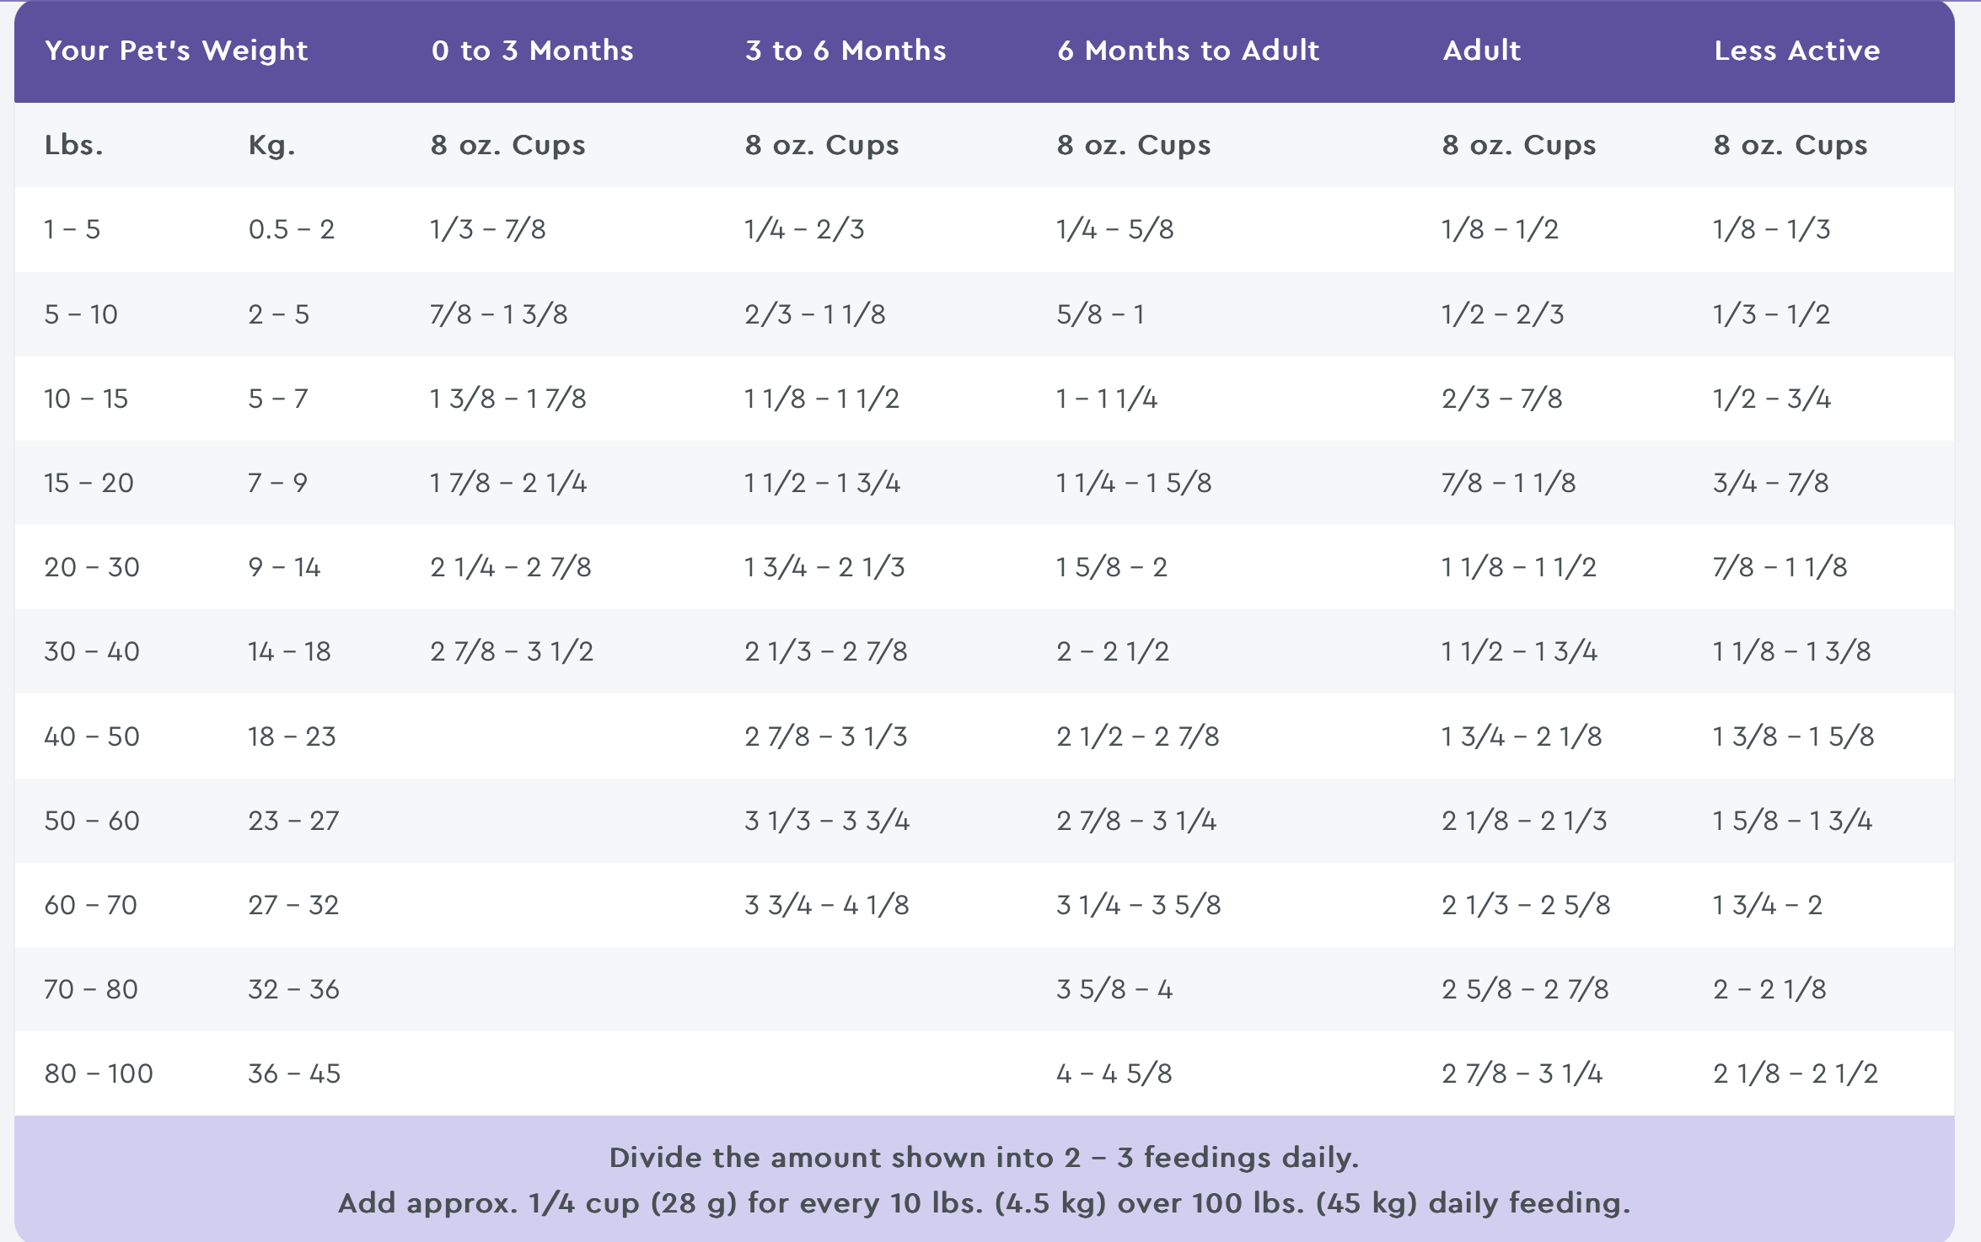Click the "Your Pet's Weight" column header
Viewport: 1981px width, 1242px height.
coord(176,51)
